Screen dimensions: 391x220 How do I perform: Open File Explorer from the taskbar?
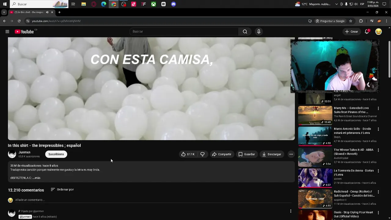point(83,4)
